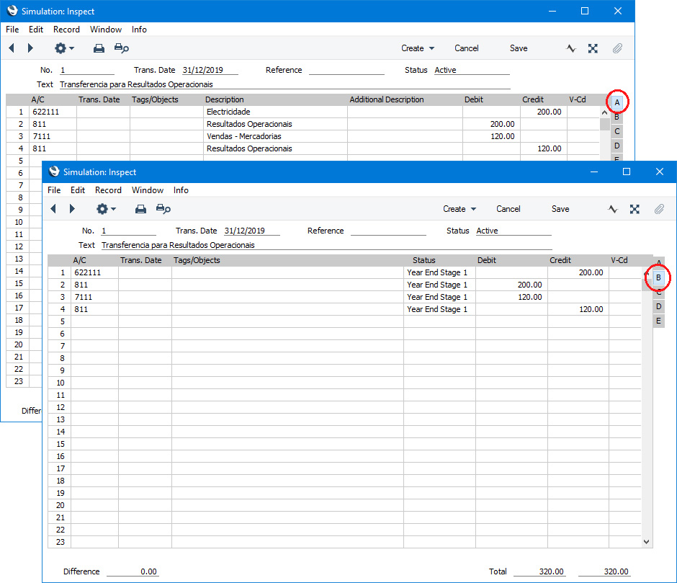This screenshot has height=583, width=677.
Task: Click the fullscreen expand icon in front window
Action: click(x=635, y=209)
